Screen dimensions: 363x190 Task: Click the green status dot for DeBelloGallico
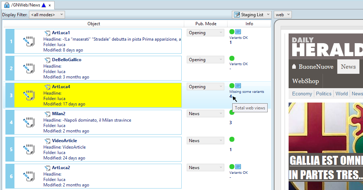[x=232, y=58]
